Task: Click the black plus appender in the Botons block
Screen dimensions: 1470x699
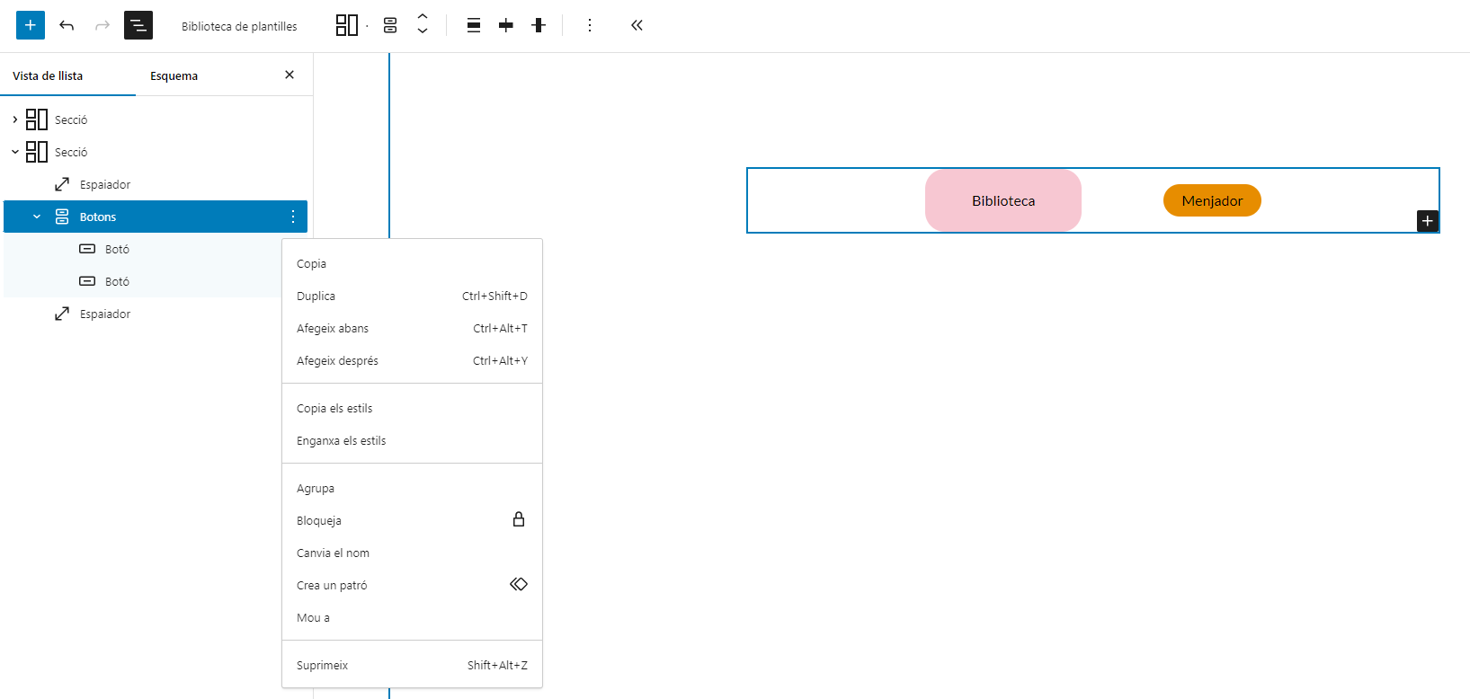Action: [x=1427, y=221]
